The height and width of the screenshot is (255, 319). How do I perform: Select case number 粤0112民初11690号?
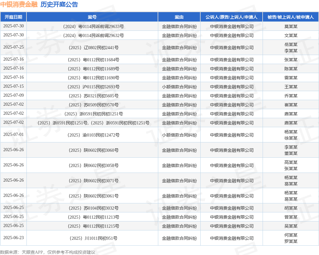pyautogui.click(x=93, y=78)
